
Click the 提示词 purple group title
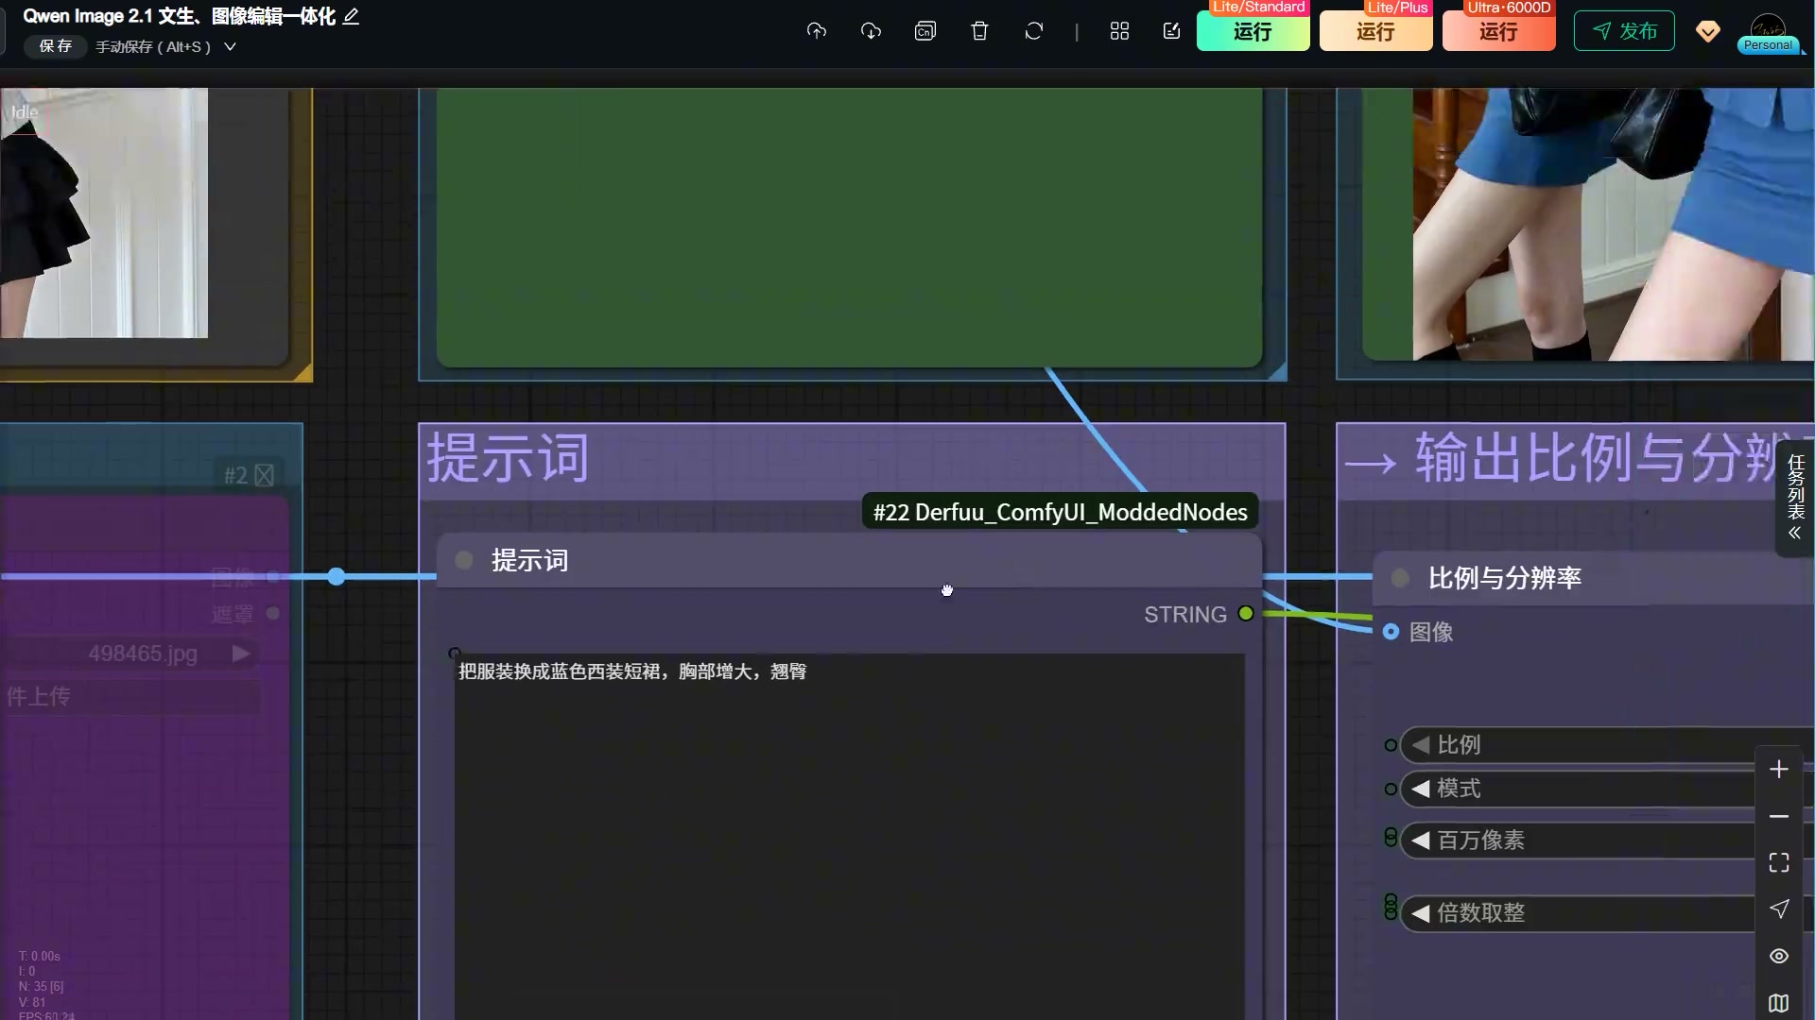pos(509,458)
